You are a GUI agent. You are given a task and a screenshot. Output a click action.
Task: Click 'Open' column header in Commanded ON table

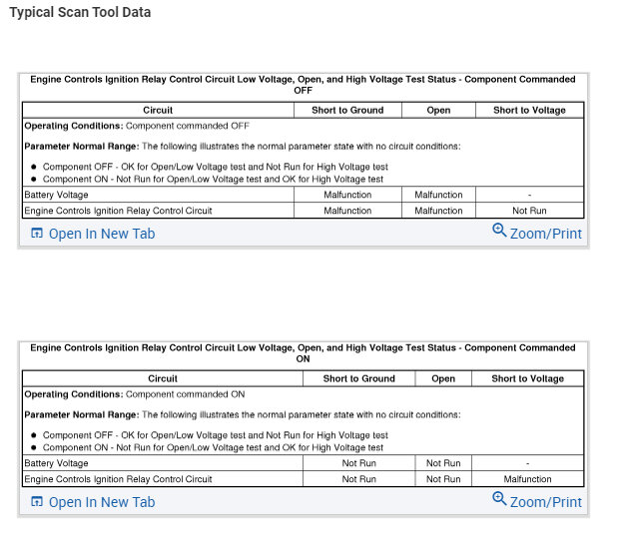tap(443, 378)
